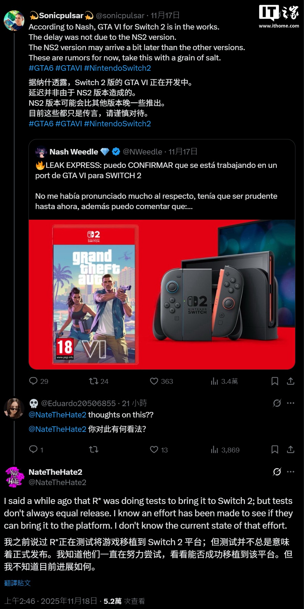The width and height of the screenshot is (304, 609).
Task: Open Nash Weedle's quoted post
Action: click(x=162, y=180)
